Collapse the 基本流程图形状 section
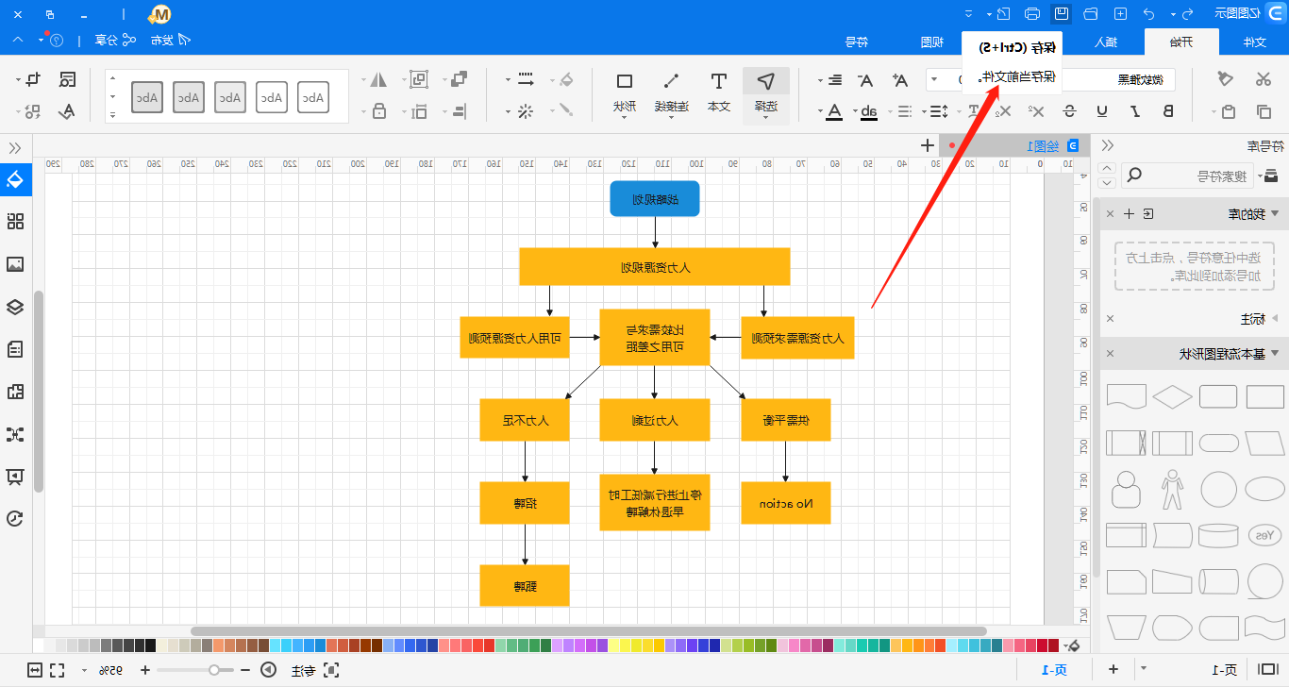Viewport: 1289px width, 687px height. click(x=1275, y=354)
